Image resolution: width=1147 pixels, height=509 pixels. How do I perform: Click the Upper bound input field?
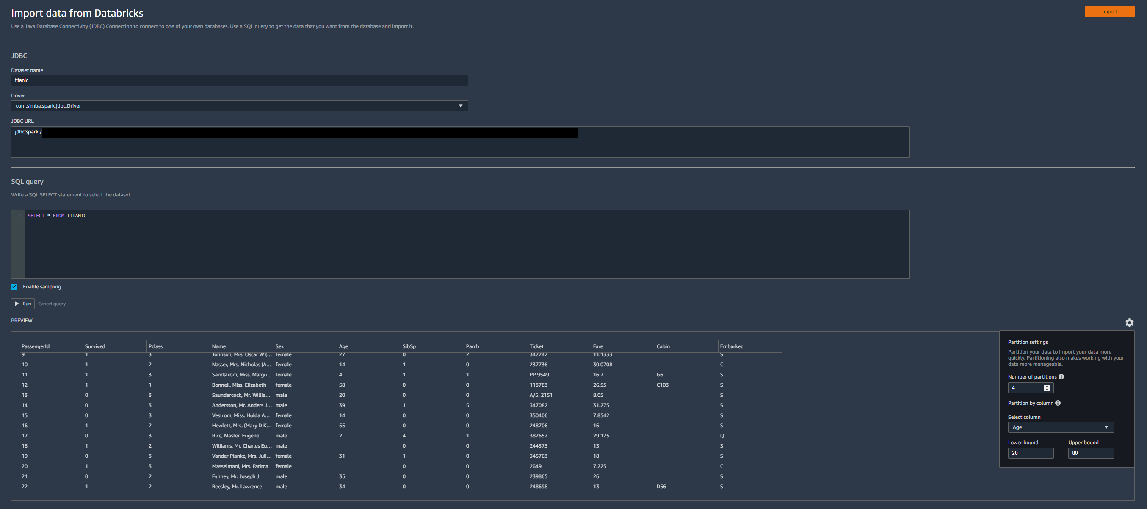(x=1090, y=453)
